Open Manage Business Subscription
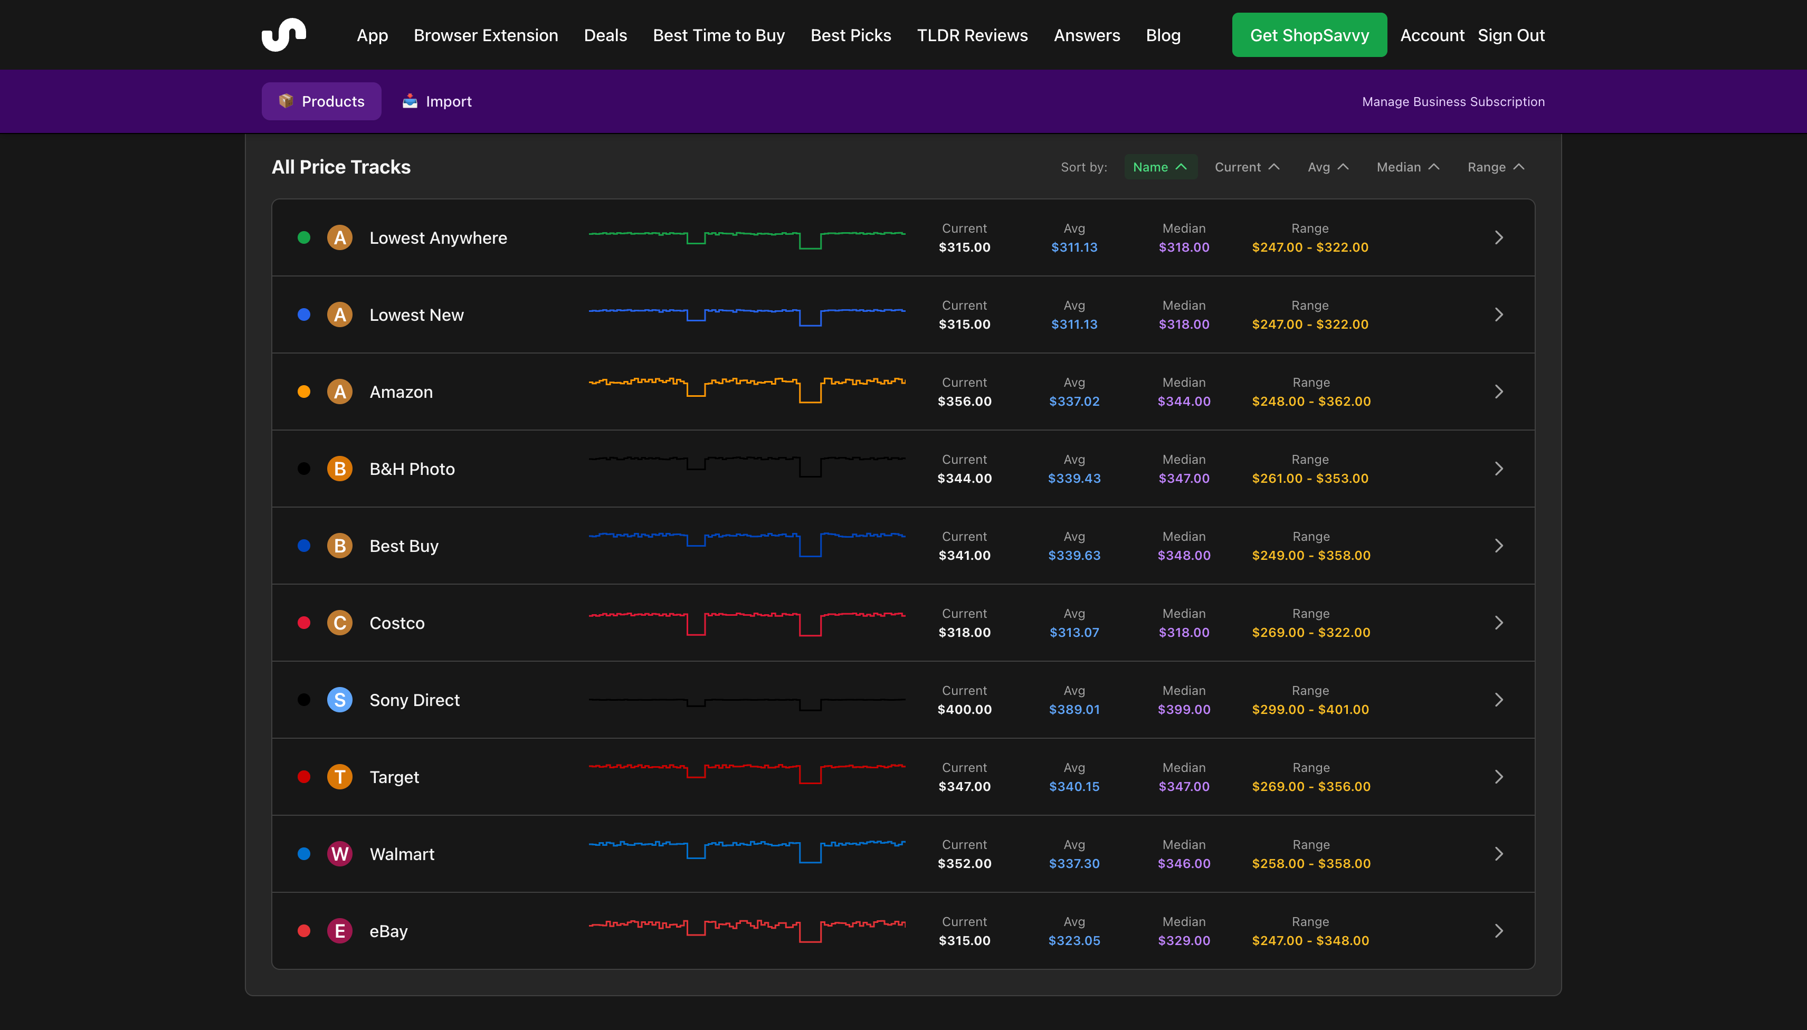 coord(1452,101)
